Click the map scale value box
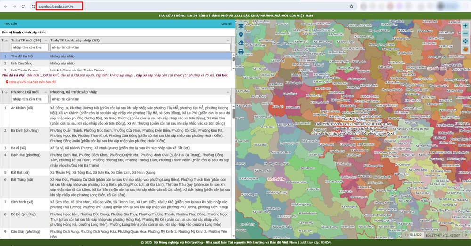Viewport: 471px width, 246px height. (x=415, y=234)
